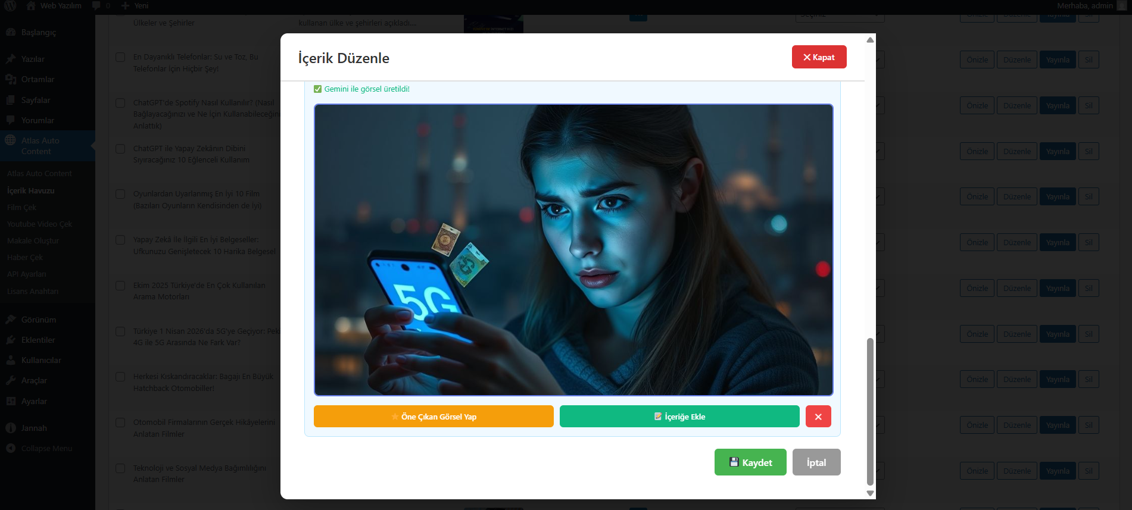Open the WordPress logo menu
The image size is (1132, 510).
tap(10, 6)
